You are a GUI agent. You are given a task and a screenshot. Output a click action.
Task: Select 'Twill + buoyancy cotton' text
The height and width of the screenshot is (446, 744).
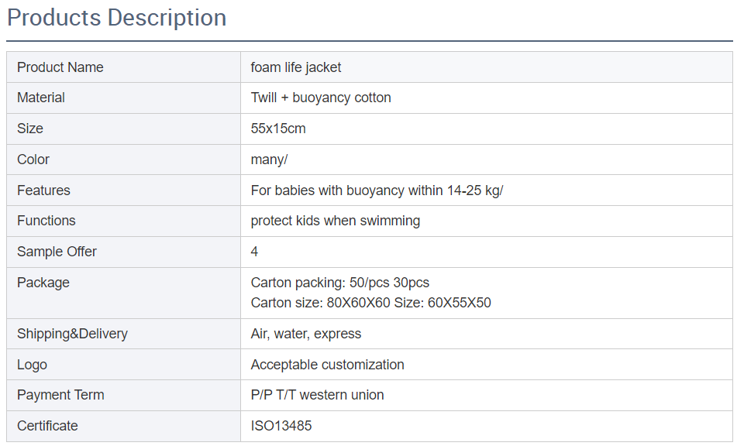coord(321,98)
